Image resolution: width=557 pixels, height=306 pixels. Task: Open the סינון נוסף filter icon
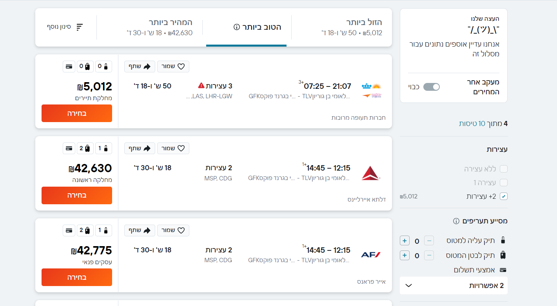(x=80, y=27)
